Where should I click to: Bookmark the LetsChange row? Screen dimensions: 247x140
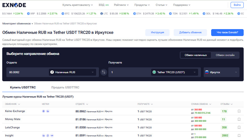click(239, 128)
